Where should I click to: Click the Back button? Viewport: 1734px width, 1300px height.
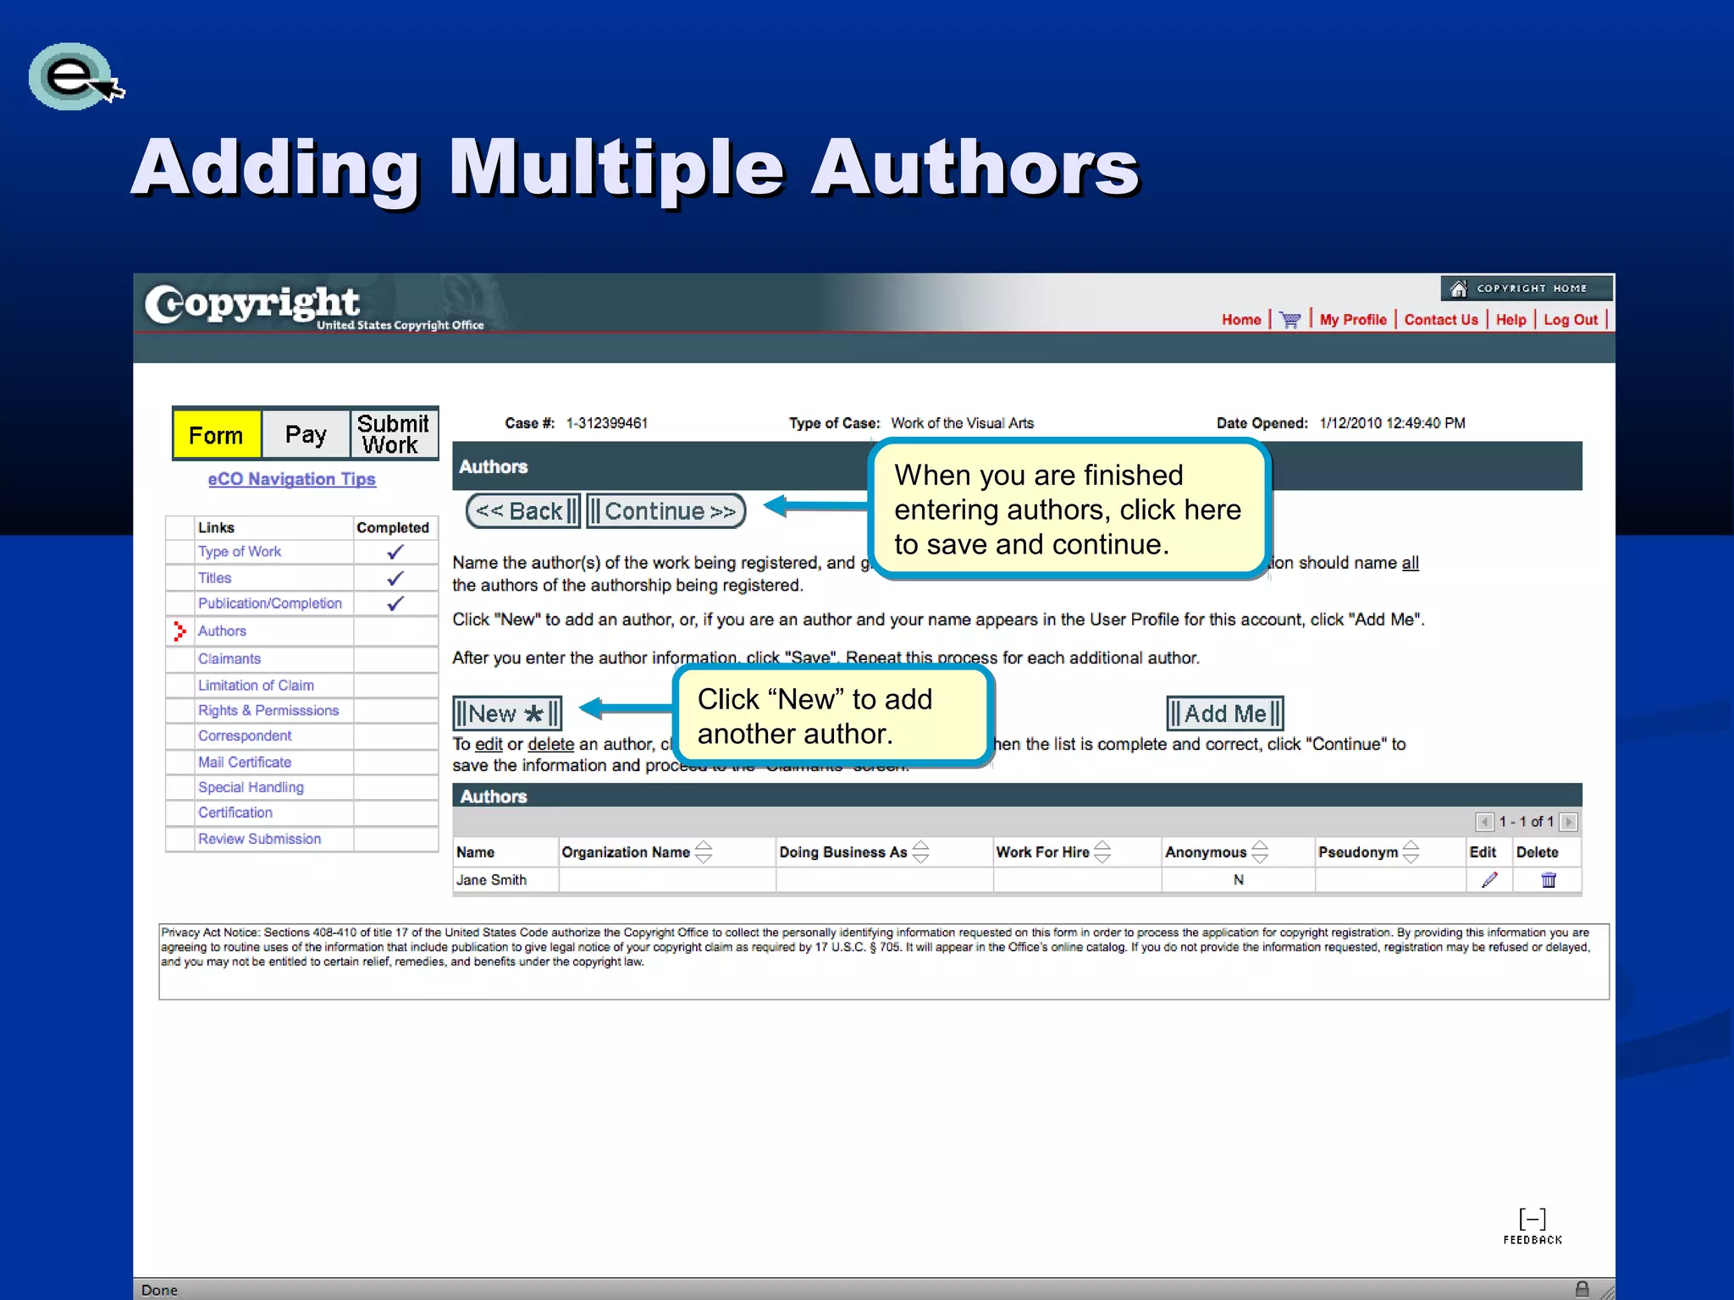pyautogui.click(x=523, y=511)
